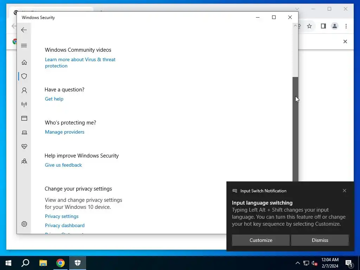Open Firewall & network protection icon
Screen dimensions: 360x270
24,104
